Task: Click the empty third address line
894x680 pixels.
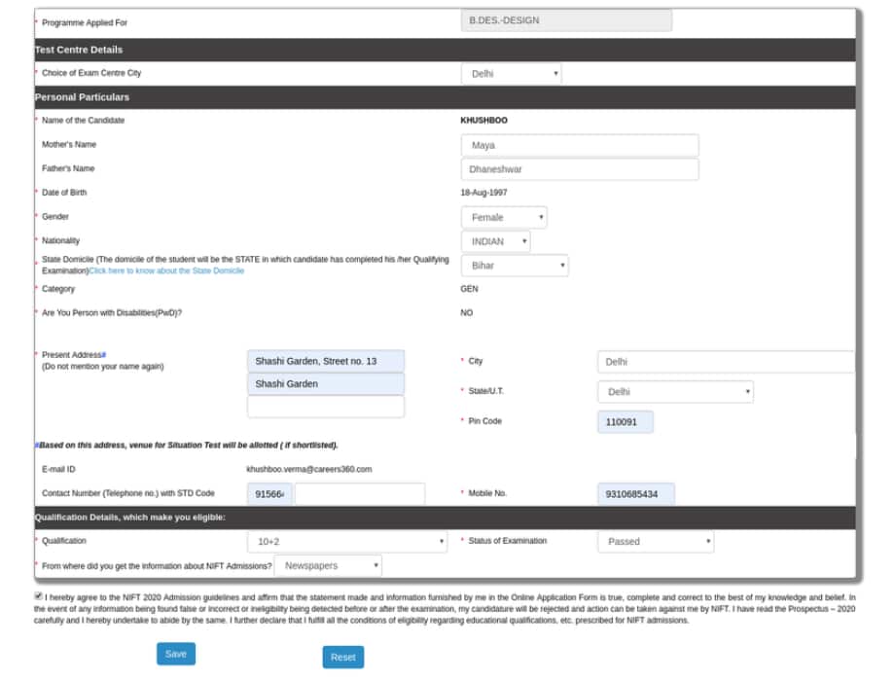Action: coord(327,407)
